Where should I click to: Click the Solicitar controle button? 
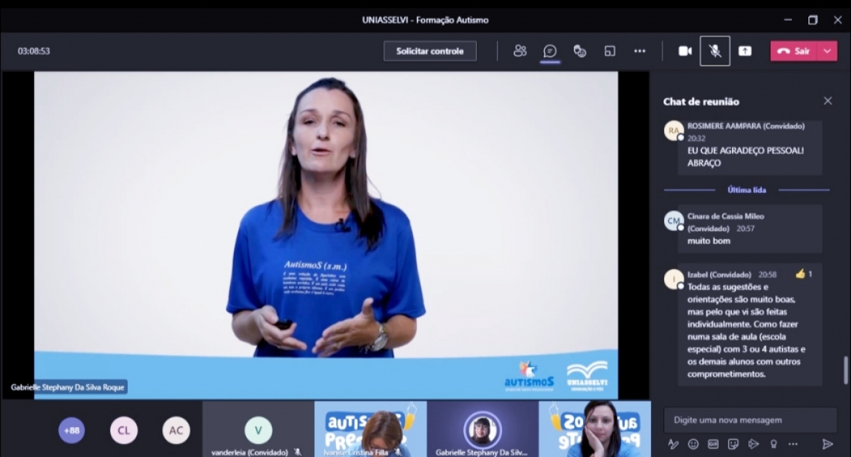point(429,51)
